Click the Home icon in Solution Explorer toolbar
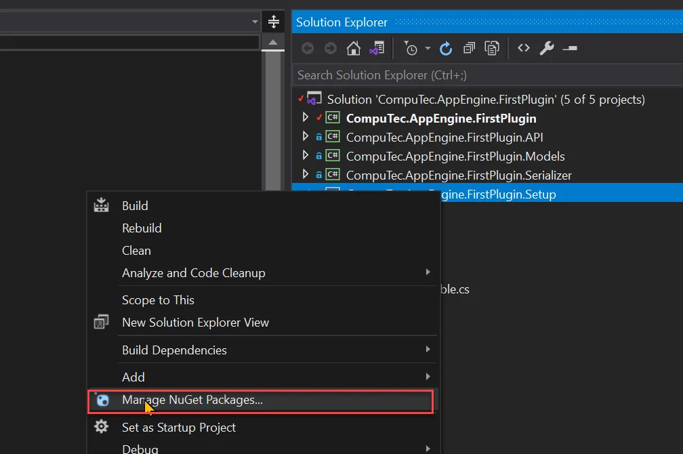 pos(353,48)
